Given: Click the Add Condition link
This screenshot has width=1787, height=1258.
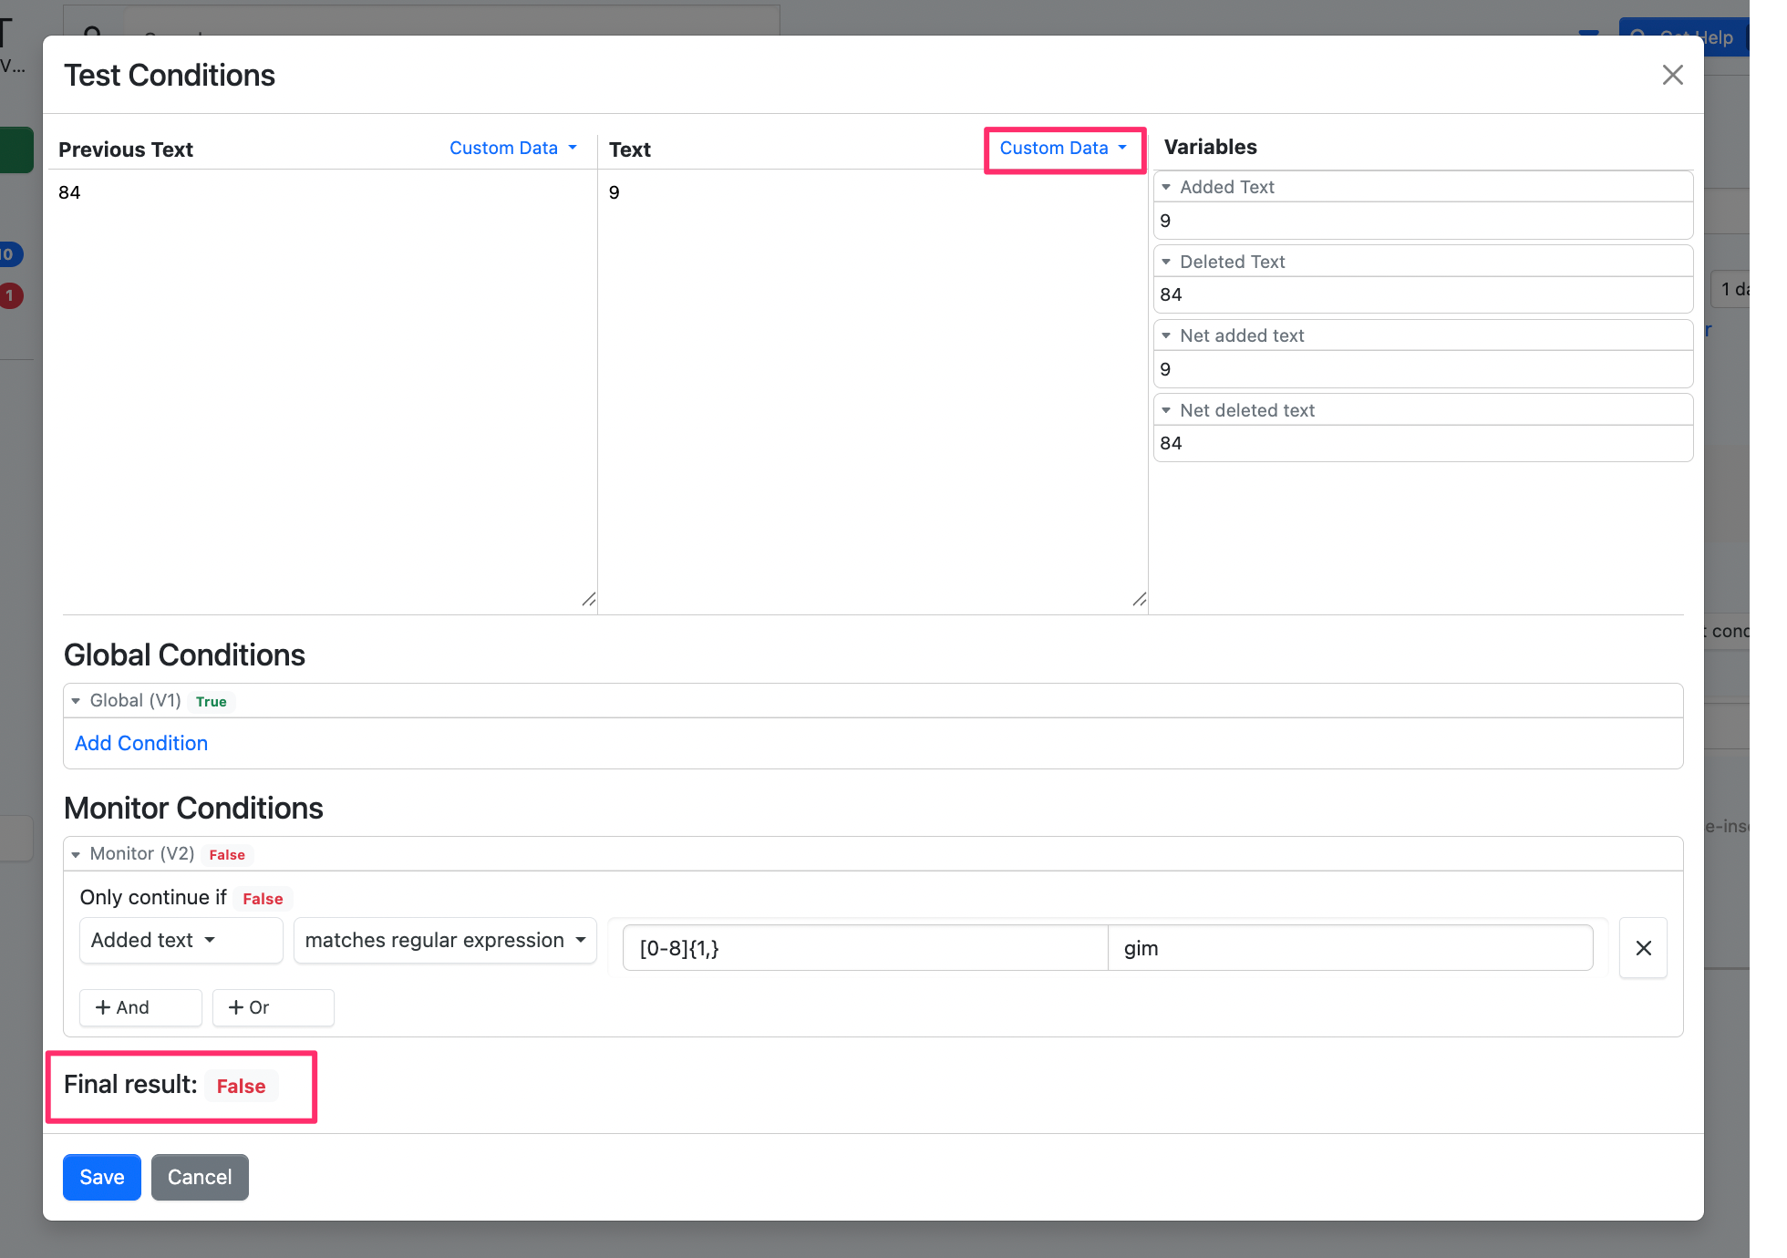Looking at the screenshot, I should point(141,743).
